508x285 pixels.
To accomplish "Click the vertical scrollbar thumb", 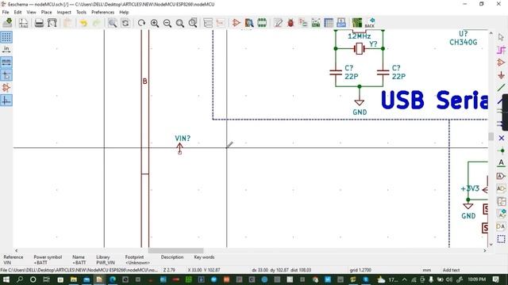I will (491, 137).
